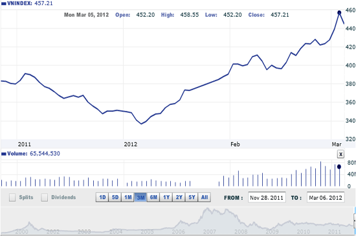This screenshot has width=356, height=236.
Task: Close the volume panel with X button
Action: tap(340, 154)
